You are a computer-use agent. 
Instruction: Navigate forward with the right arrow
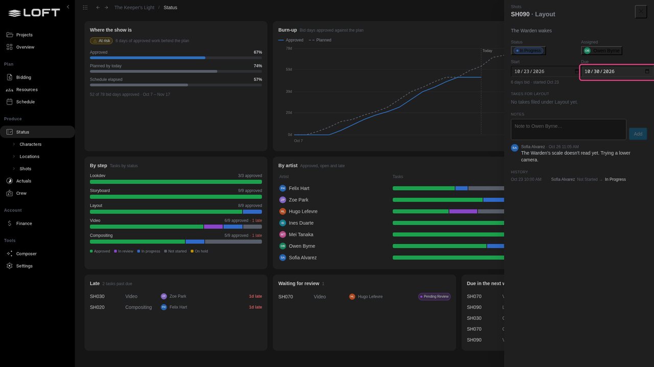pyautogui.click(x=106, y=8)
